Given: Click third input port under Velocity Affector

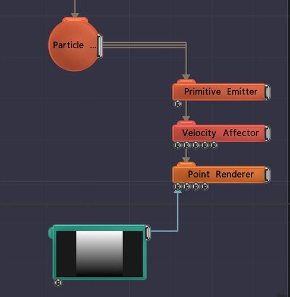Looking at the screenshot, I should pos(196,145).
